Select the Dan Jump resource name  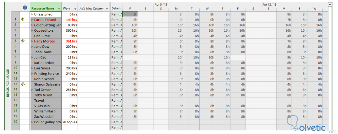click(42, 36)
